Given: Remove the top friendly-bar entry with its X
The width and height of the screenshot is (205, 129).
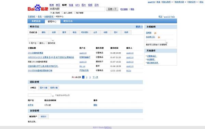Looking at the screenshot, I should coord(155,33).
